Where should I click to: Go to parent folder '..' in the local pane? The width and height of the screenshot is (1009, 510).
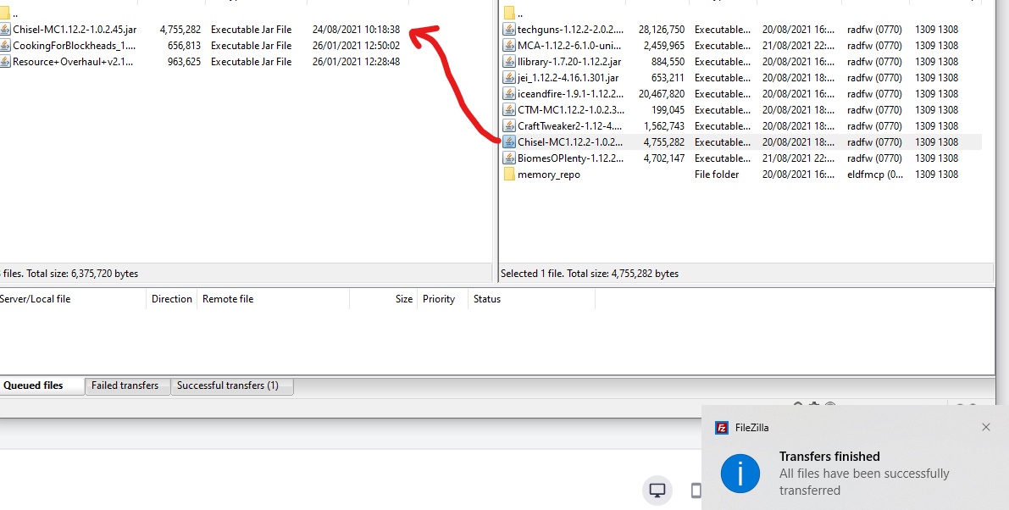click(14, 14)
